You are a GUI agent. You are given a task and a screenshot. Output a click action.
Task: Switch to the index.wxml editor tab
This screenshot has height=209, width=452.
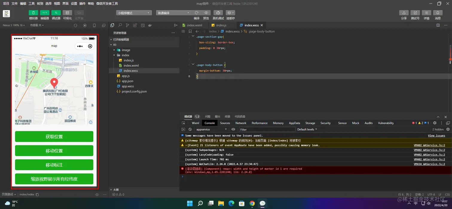click(x=195, y=25)
